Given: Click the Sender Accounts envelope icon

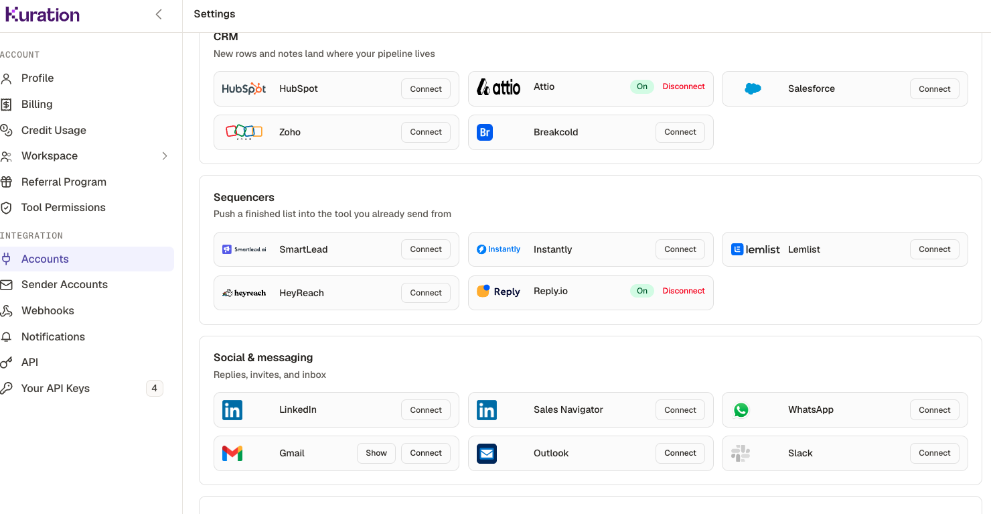Looking at the screenshot, I should click(x=7, y=285).
